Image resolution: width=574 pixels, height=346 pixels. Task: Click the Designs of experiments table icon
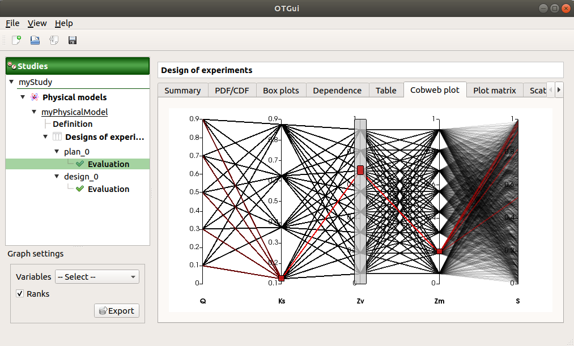[x=57, y=137]
